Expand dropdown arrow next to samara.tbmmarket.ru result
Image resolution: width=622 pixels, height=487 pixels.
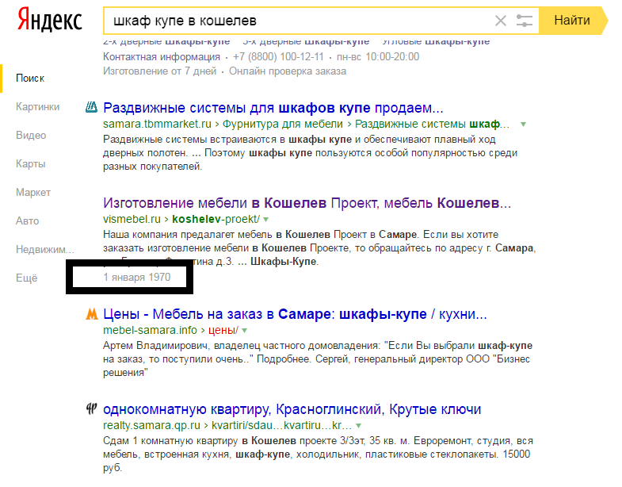pos(523,125)
